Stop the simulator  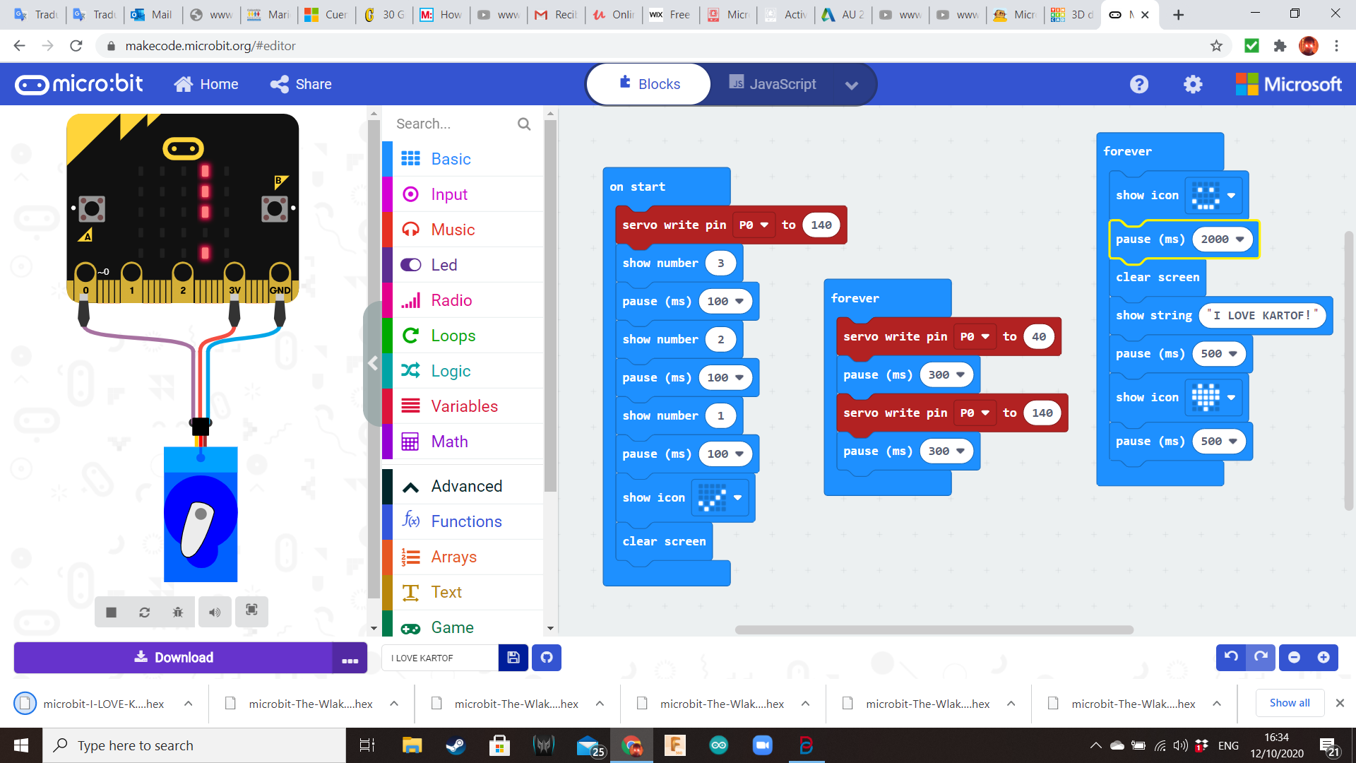point(110,612)
